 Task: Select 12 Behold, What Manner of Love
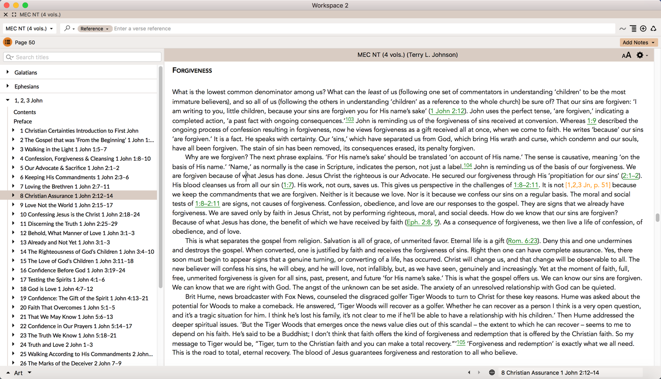point(77,233)
